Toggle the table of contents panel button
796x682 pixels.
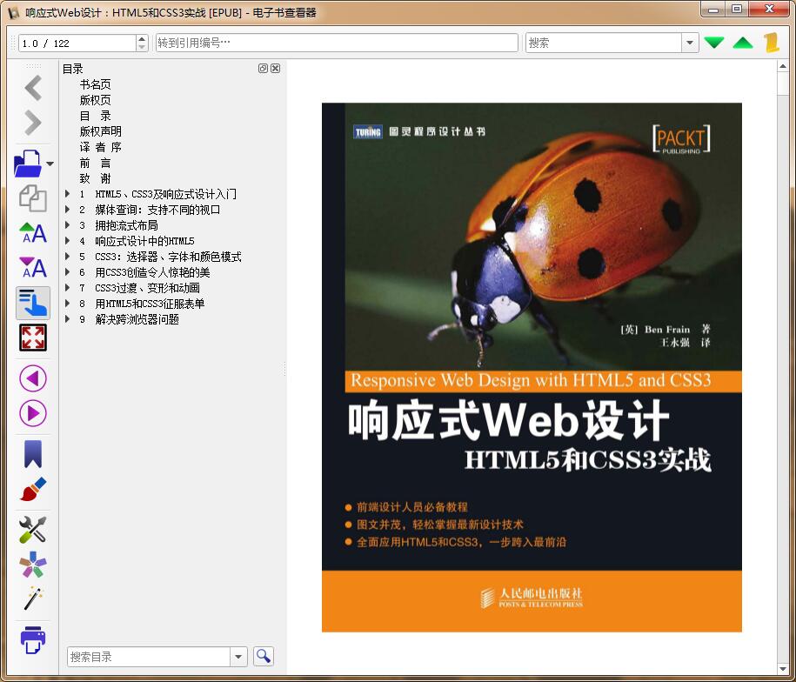coord(33,303)
